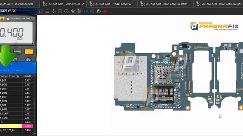Click the yellow multimeter button

pos(29,52)
